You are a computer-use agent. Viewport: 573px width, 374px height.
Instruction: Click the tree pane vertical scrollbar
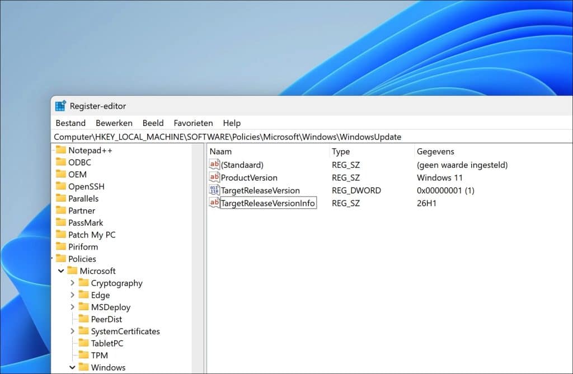tap(198, 259)
